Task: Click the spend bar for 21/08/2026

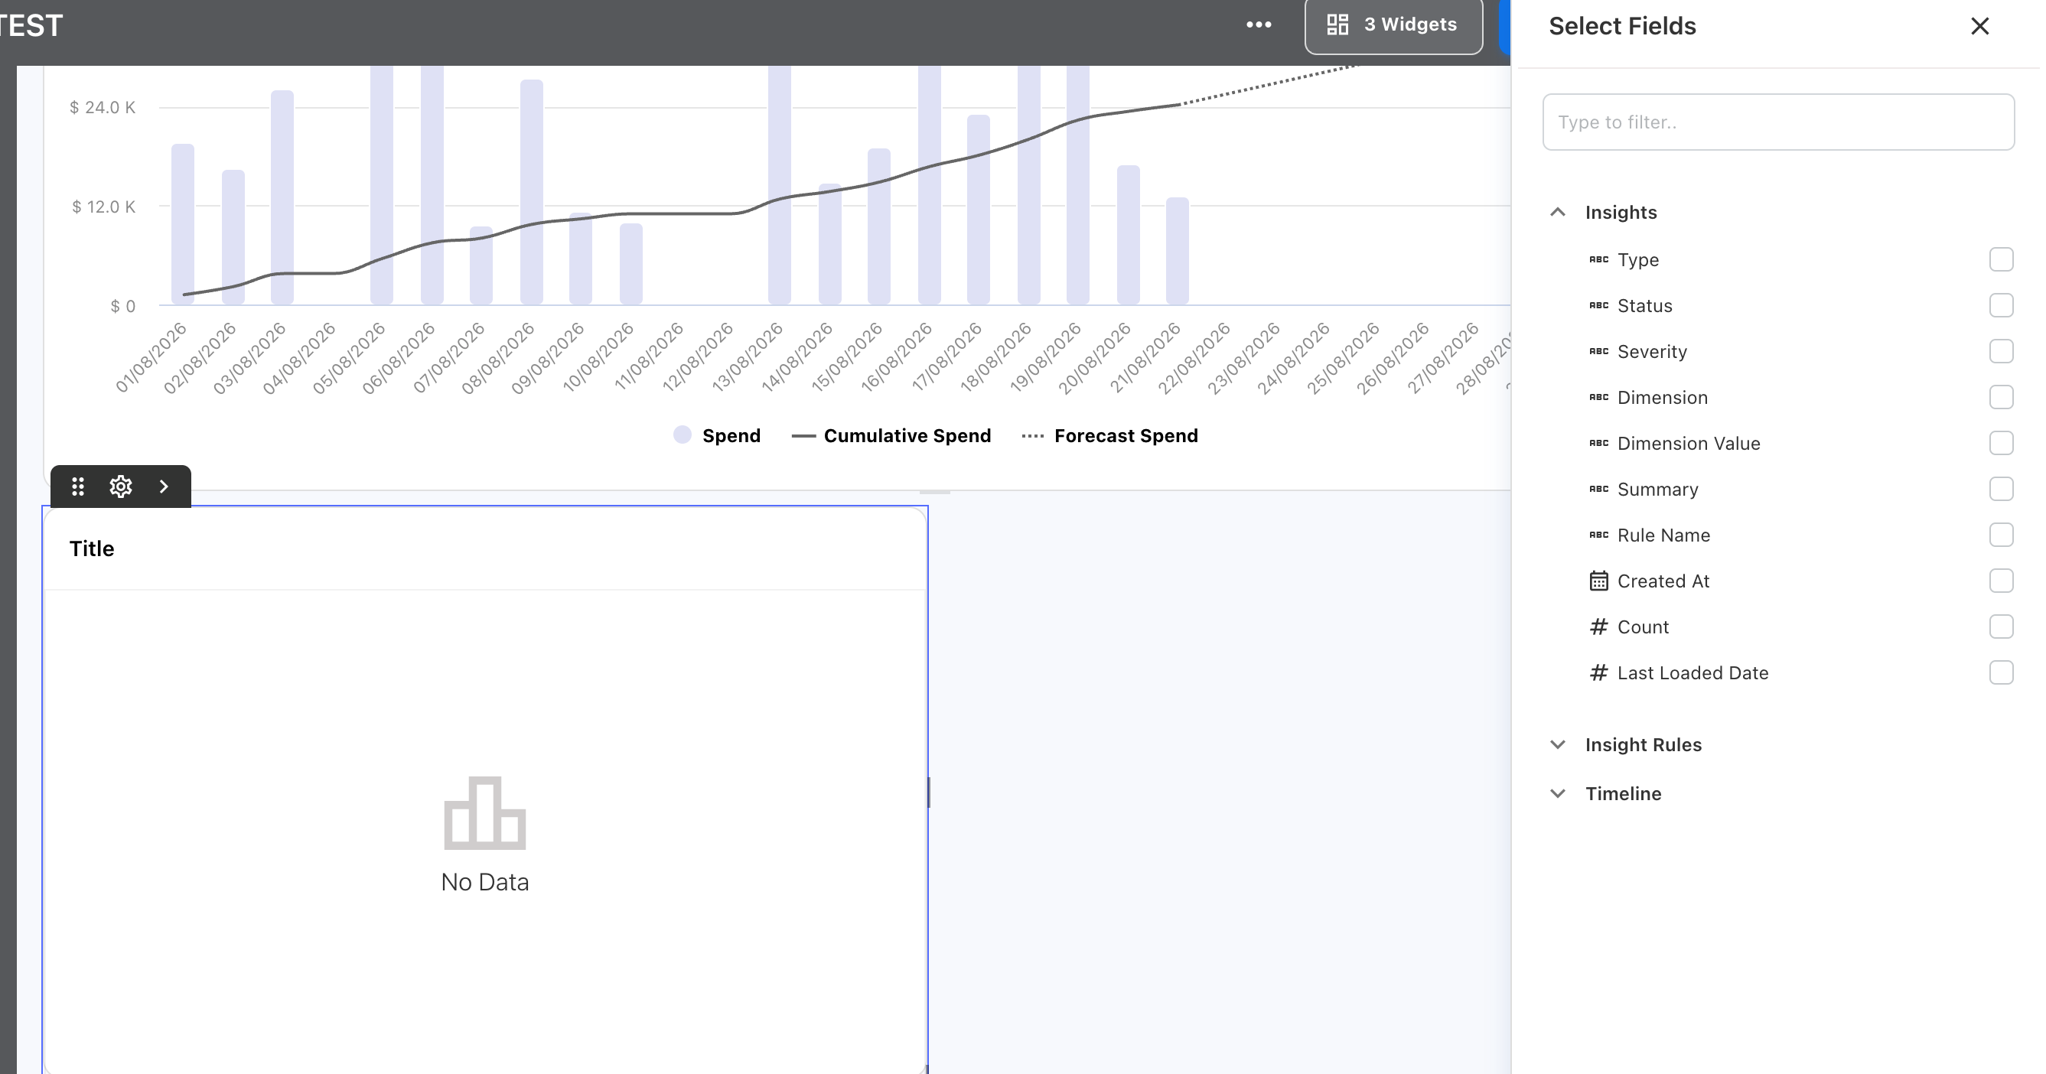Action: (x=1177, y=251)
